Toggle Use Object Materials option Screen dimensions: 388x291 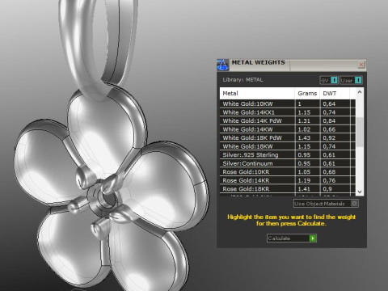point(326,204)
